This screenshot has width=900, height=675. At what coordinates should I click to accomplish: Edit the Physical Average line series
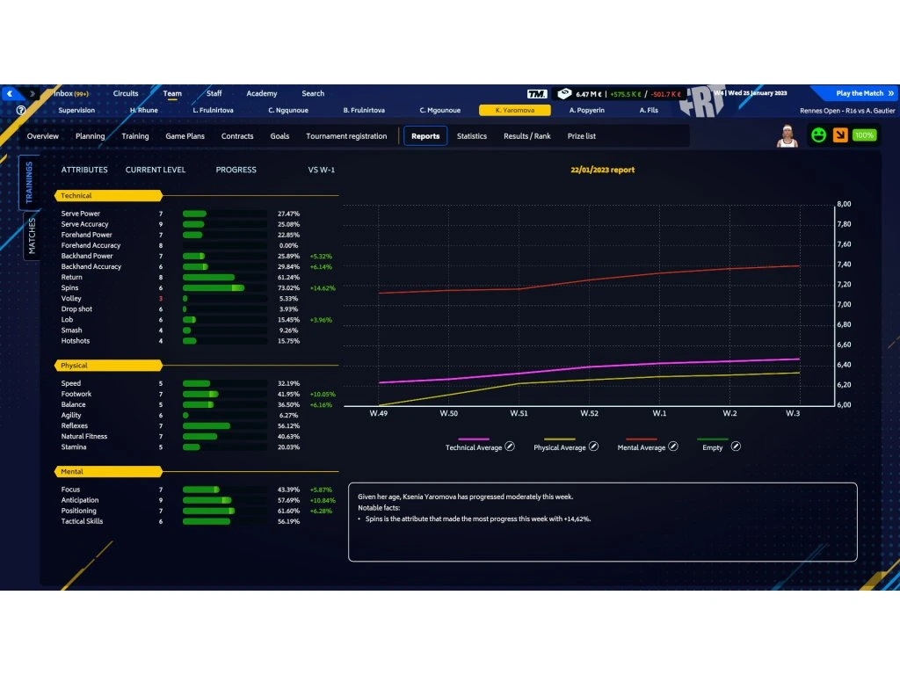pyautogui.click(x=593, y=446)
